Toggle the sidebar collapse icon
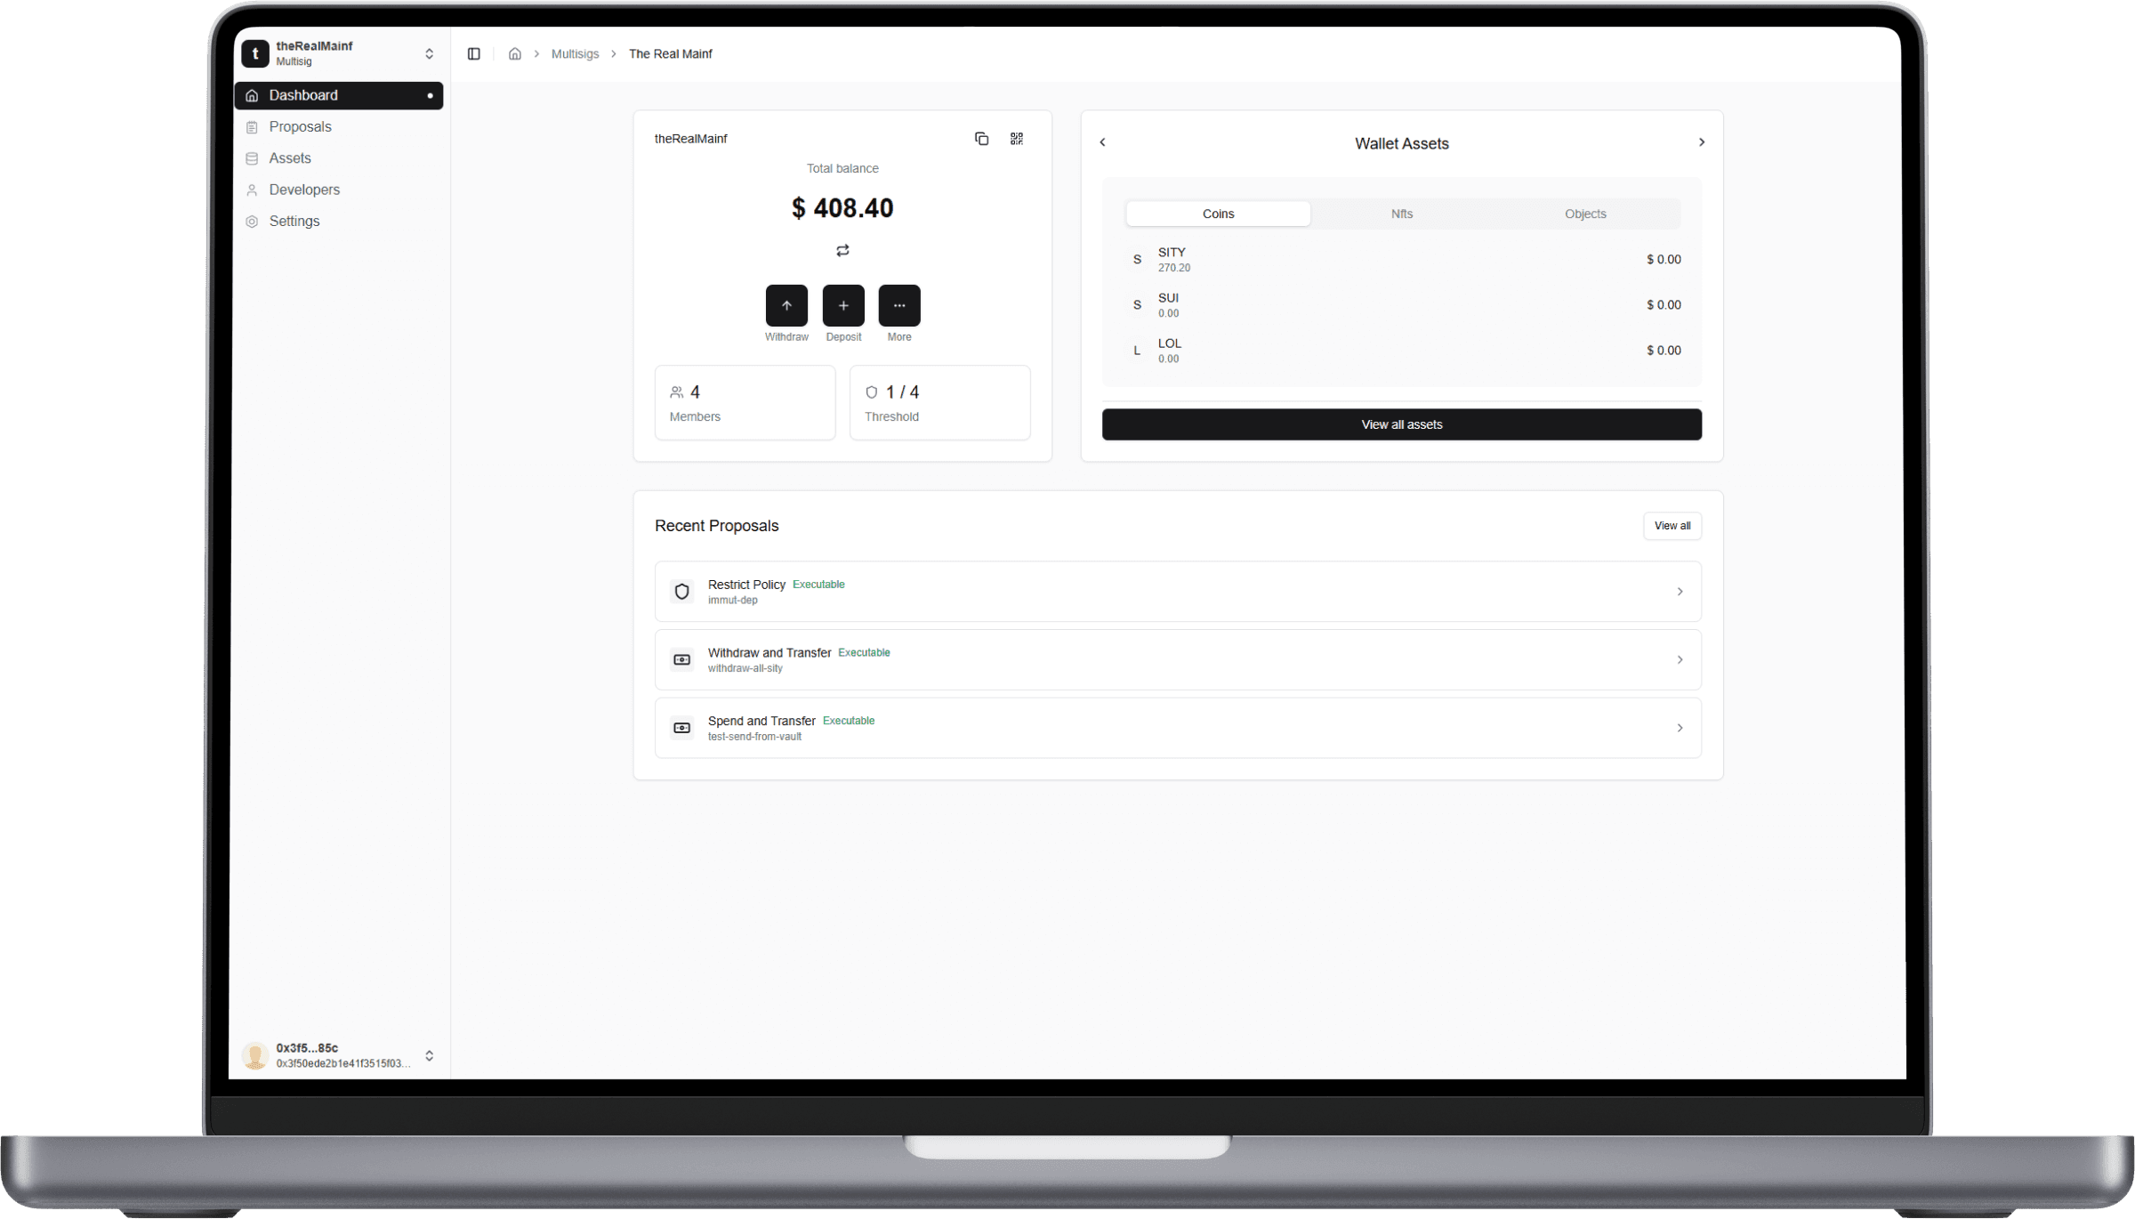Viewport: 2135px width, 1219px height. coord(474,53)
